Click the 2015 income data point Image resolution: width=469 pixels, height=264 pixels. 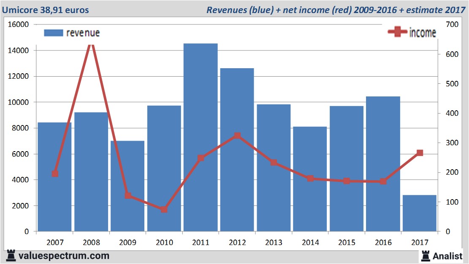347,181
